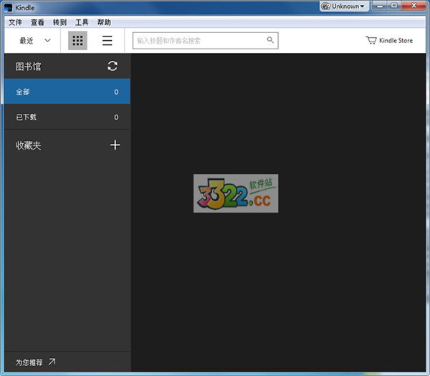Select 全部 in the library sidebar
The height and width of the screenshot is (376, 430).
64,92
